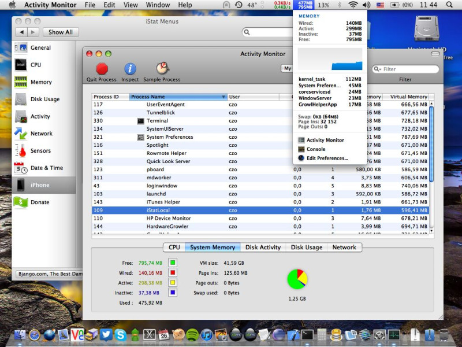This screenshot has width=462, height=347.
Task: Open Activity in the iStat Menus sidebar
Action: pyautogui.click(x=32, y=116)
